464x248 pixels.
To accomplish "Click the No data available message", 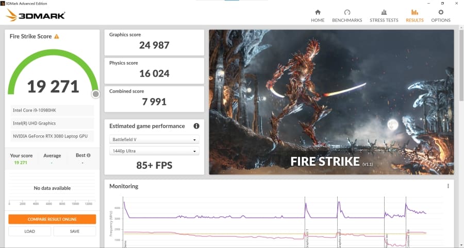I will coord(52,188).
